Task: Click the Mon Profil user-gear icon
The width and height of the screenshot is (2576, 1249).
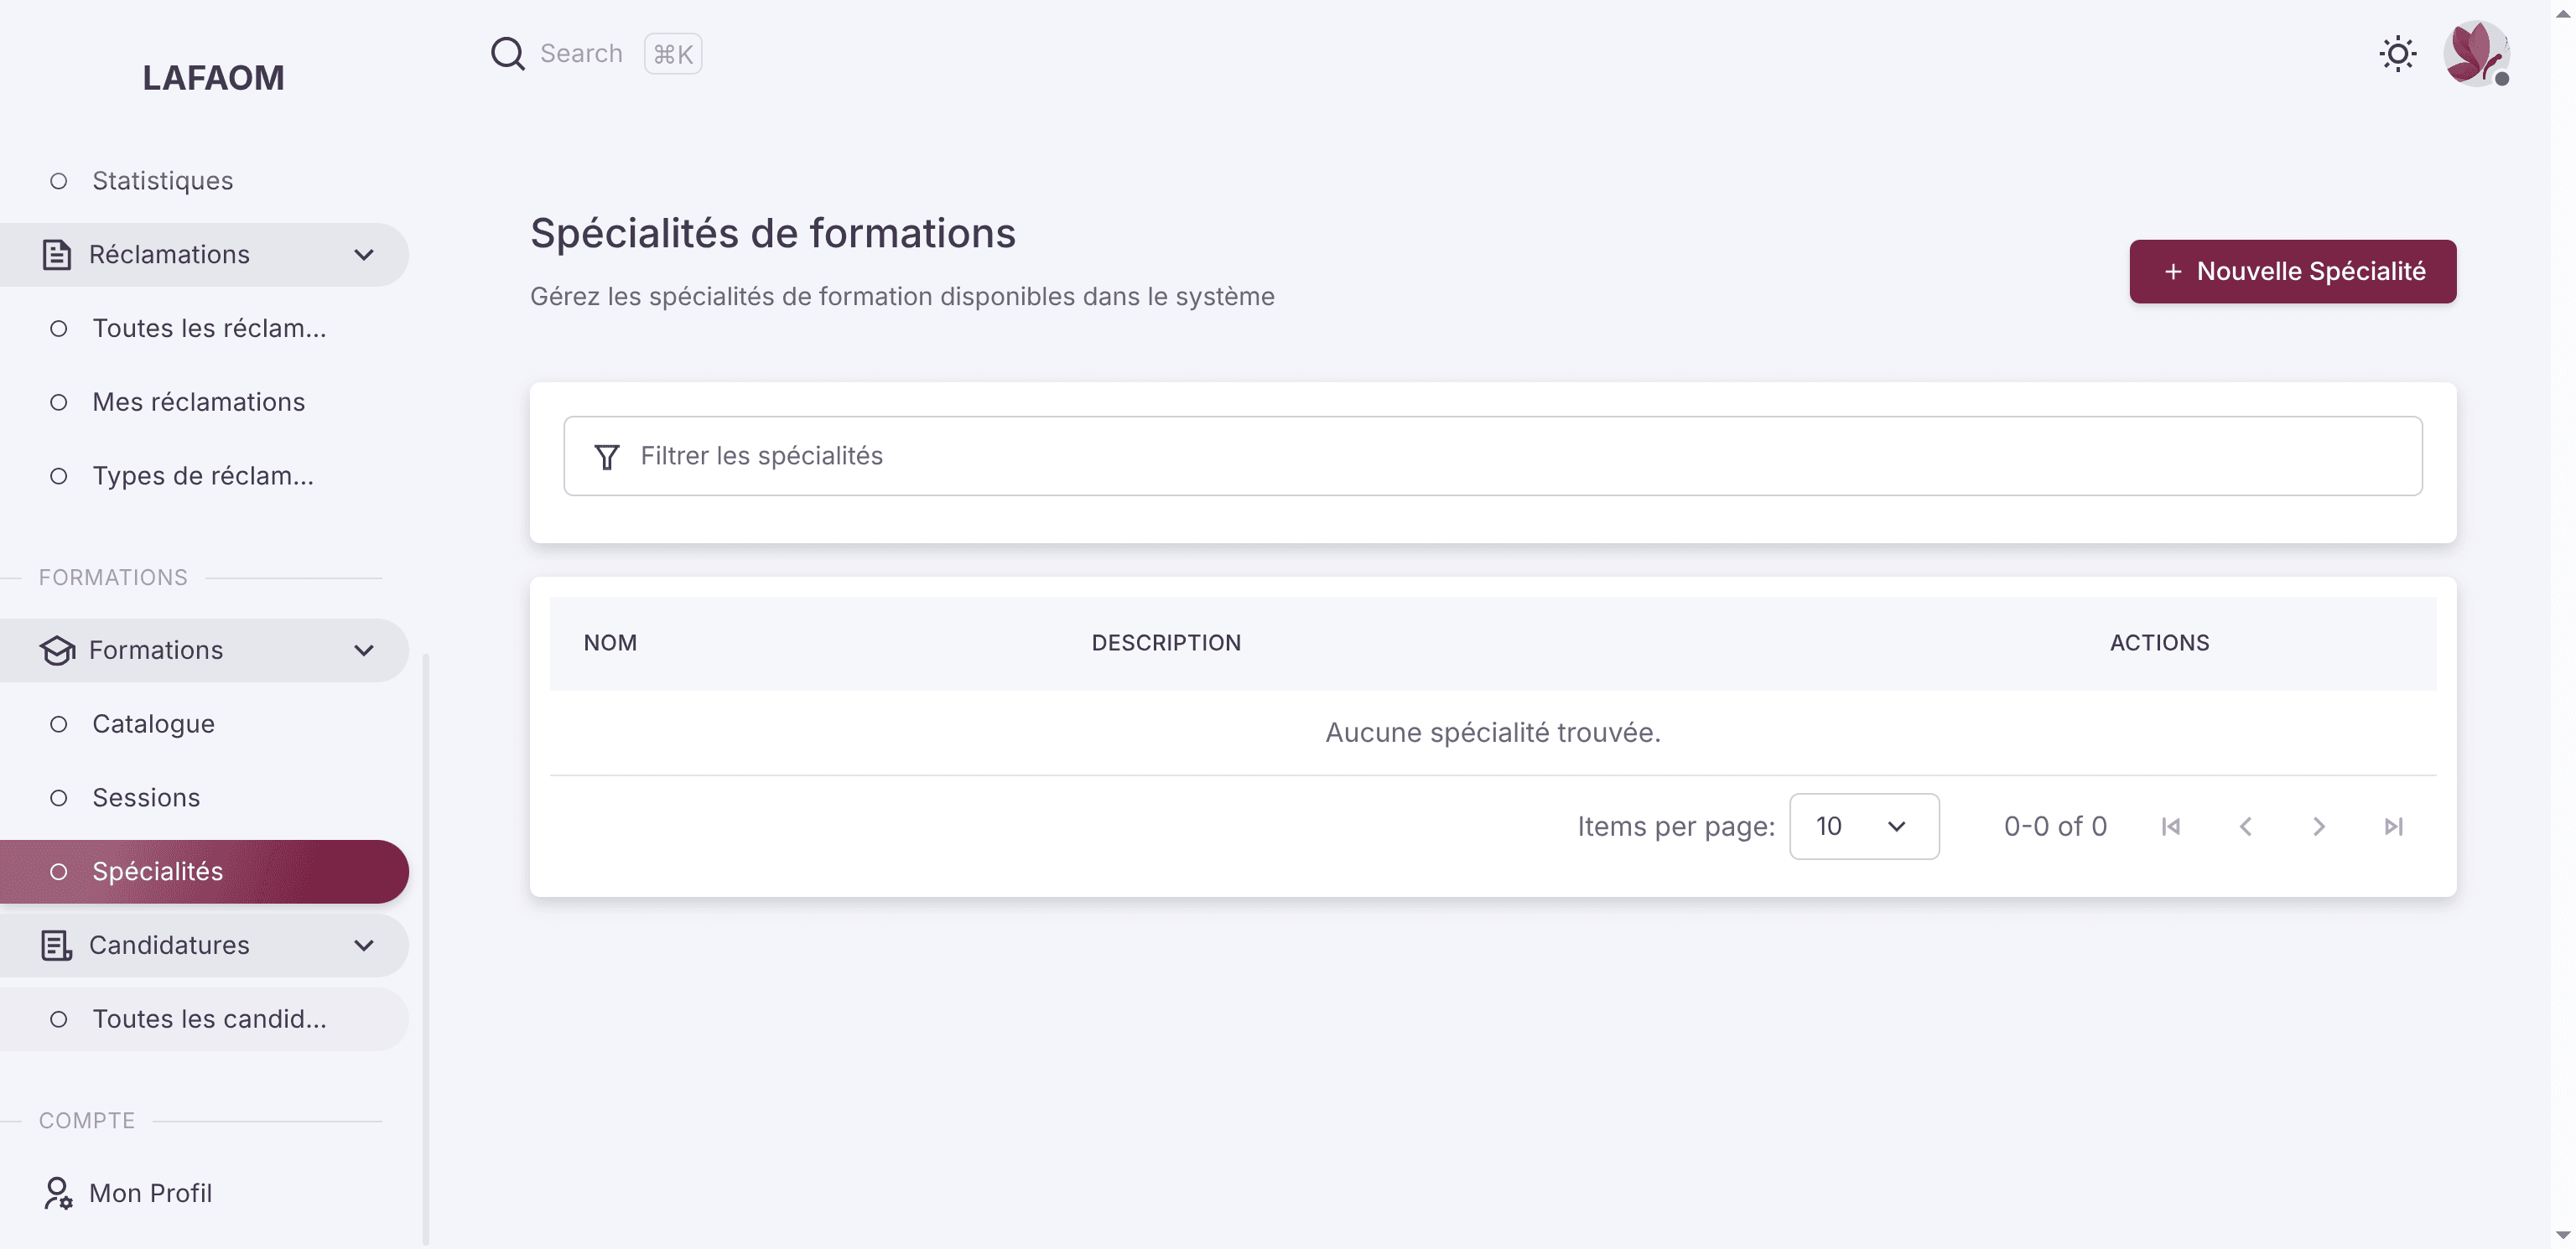Action: pos(57,1193)
